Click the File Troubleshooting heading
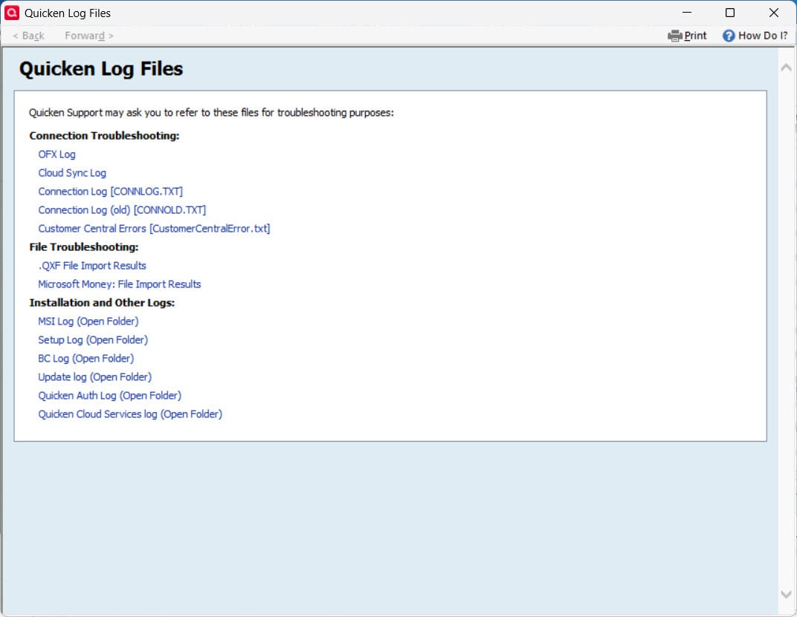The height and width of the screenshot is (617, 797). (x=84, y=247)
